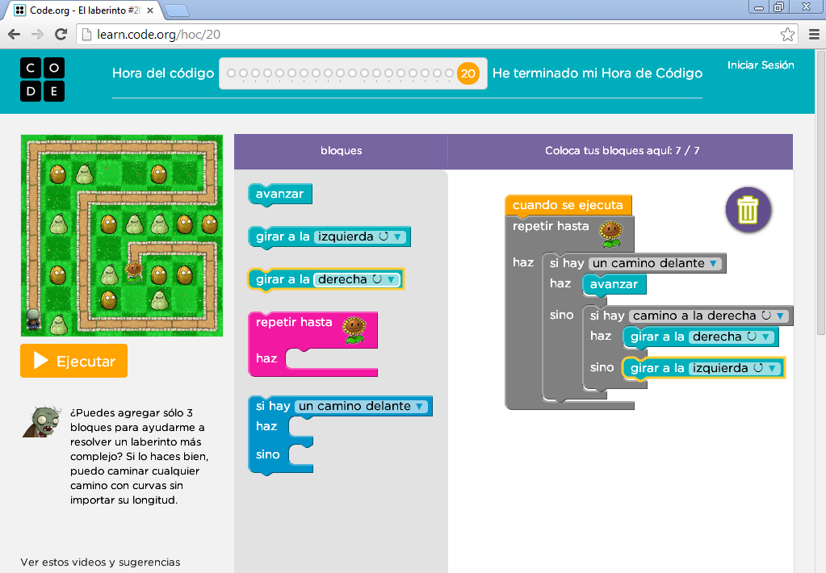Image resolution: width=826 pixels, height=573 pixels.
Task: Click the Ejecutar run button
Action: pyautogui.click(x=73, y=361)
